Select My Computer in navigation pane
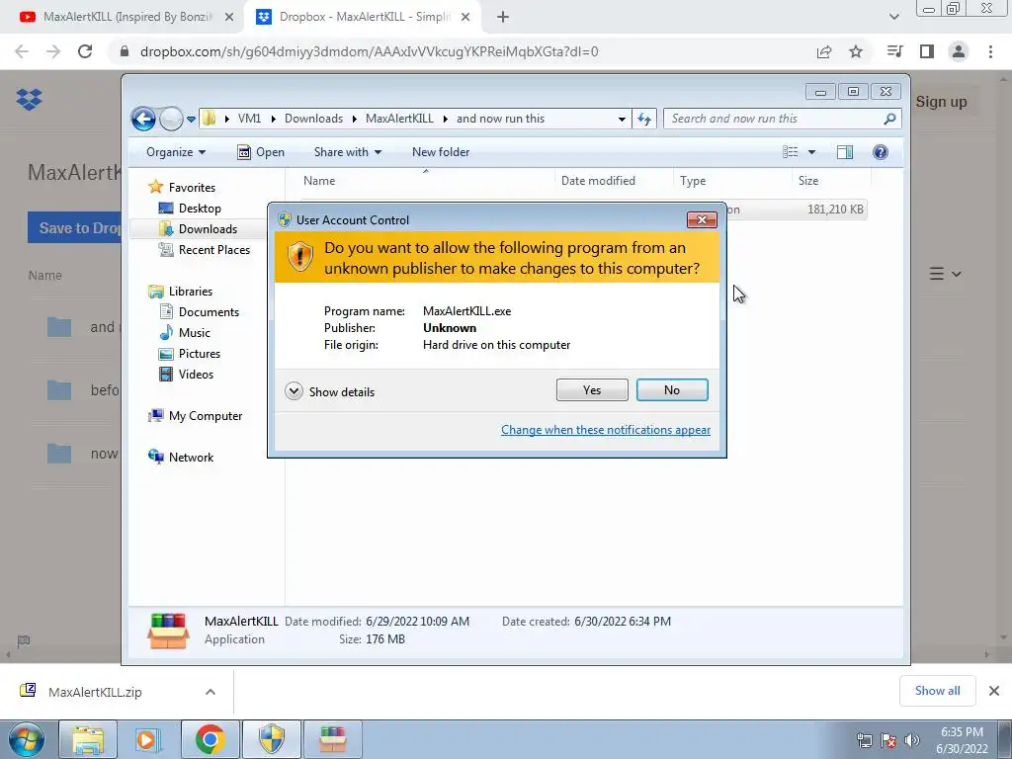 196,416
